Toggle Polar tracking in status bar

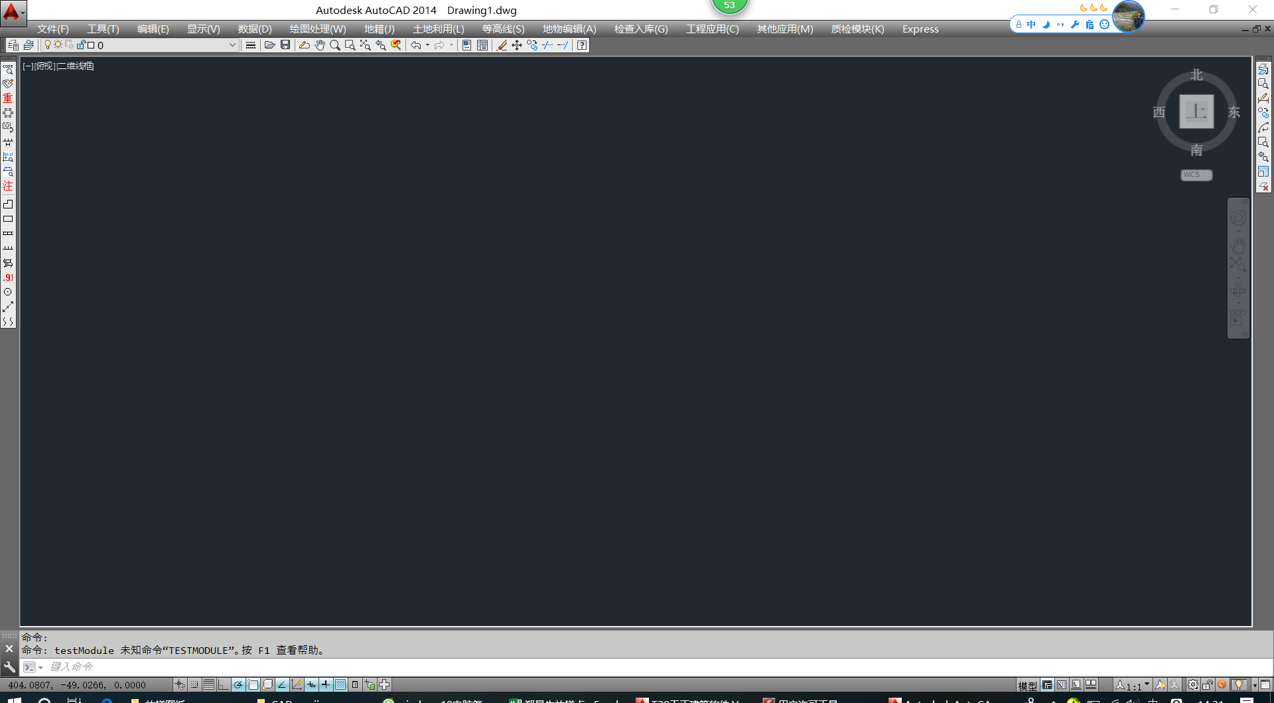pos(238,685)
